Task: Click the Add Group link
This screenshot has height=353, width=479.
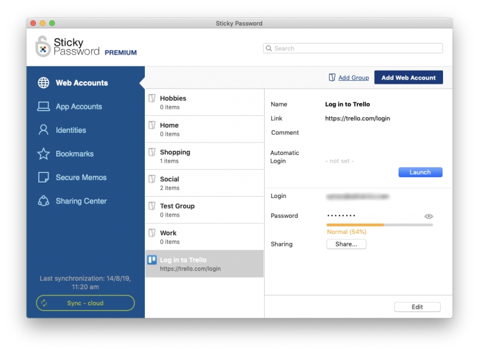Action: tap(353, 78)
